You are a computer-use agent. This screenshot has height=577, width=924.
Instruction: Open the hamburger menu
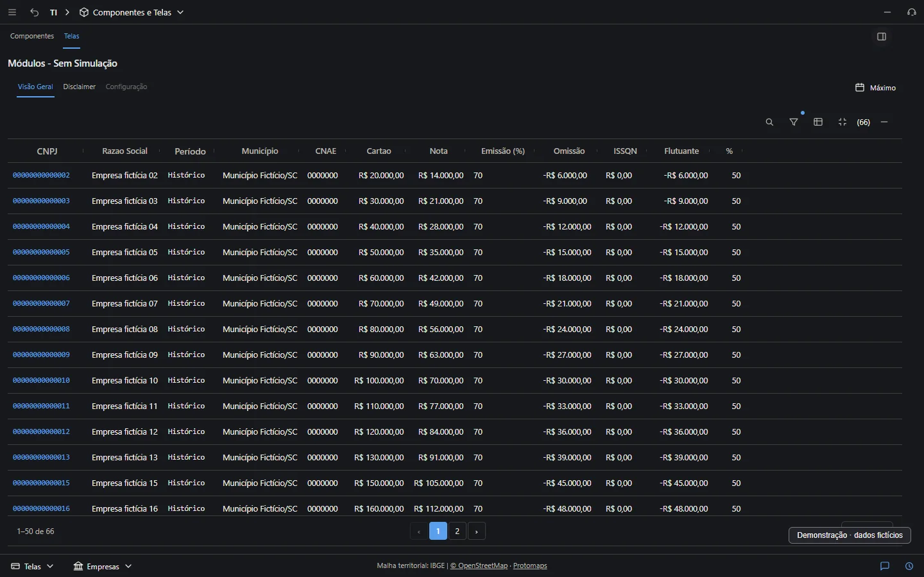click(12, 12)
